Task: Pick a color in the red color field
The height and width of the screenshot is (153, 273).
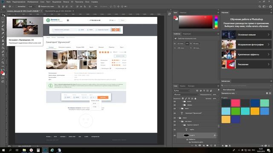Action: click(195, 22)
